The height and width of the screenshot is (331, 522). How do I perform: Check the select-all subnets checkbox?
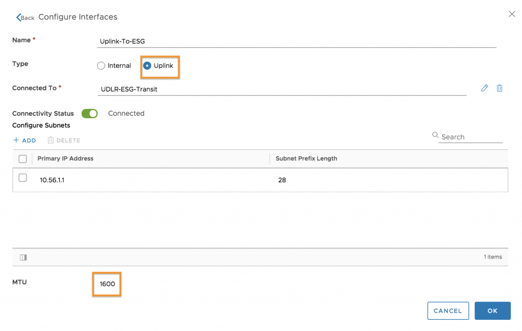[22, 159]
